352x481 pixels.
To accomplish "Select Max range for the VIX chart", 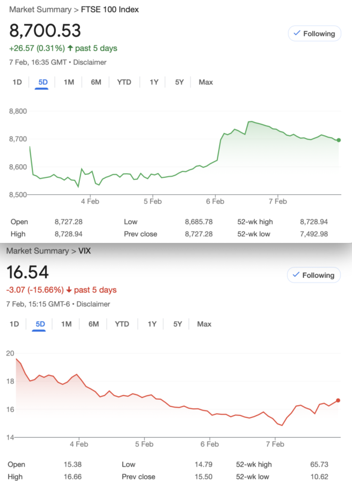I will pyautogui.click(x=204, y=324).
